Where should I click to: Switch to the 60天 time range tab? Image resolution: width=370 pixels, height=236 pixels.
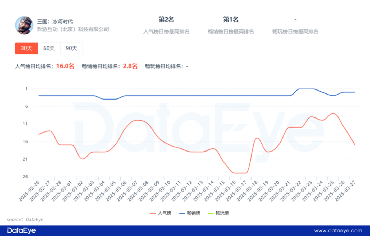pos(49,48)
